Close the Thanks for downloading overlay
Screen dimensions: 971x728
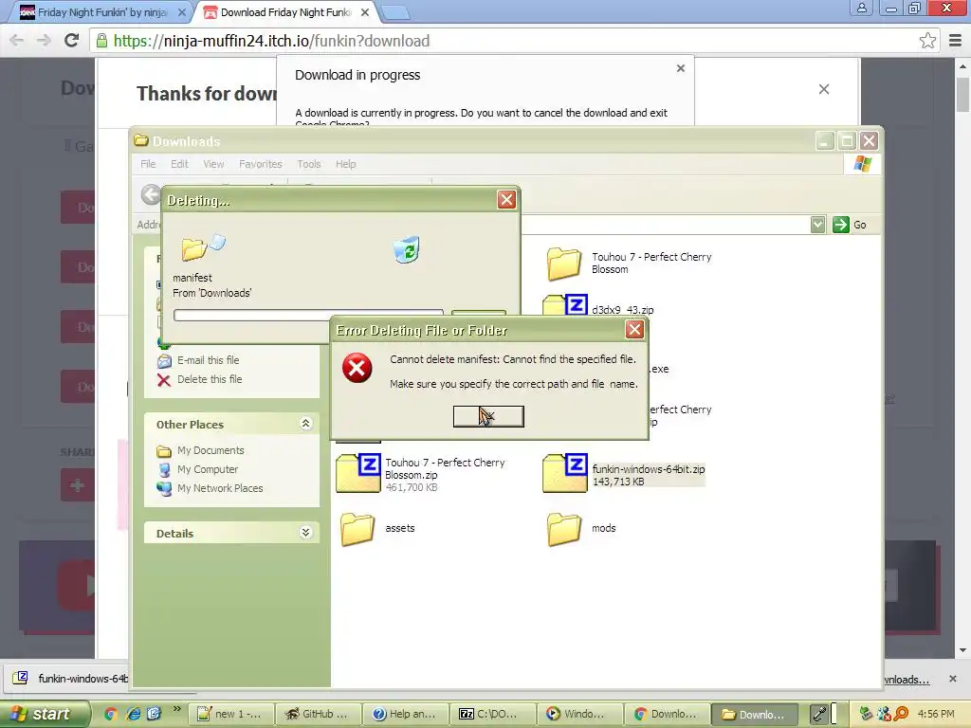click(824, 89)
